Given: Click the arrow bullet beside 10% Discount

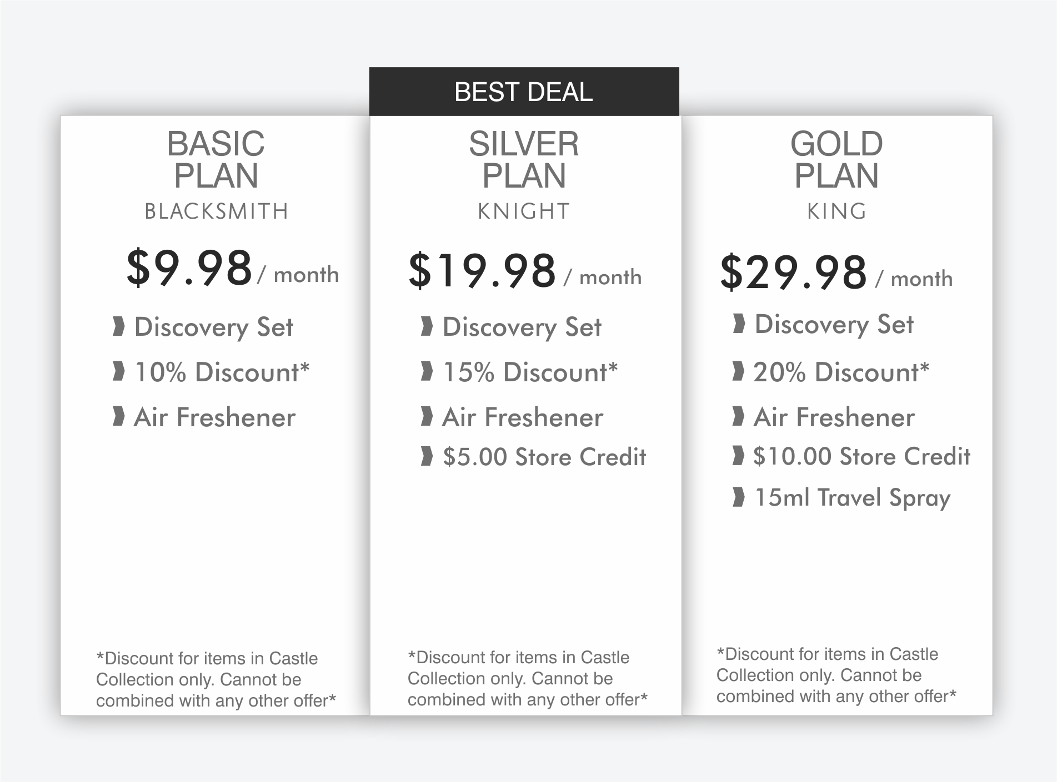Looking at the screenshot, I should point(118,371).
